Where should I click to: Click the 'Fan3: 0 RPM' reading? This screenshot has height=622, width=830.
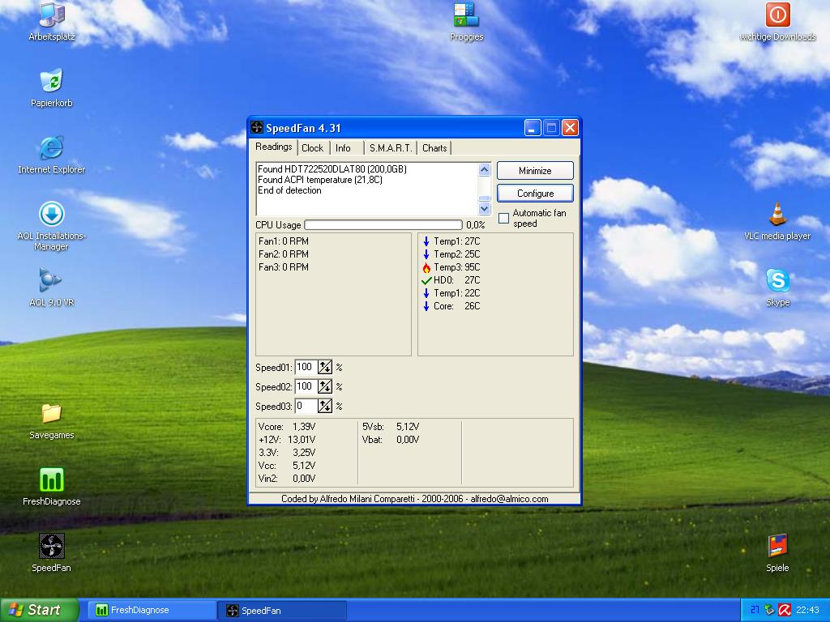[x=284, y=267]
